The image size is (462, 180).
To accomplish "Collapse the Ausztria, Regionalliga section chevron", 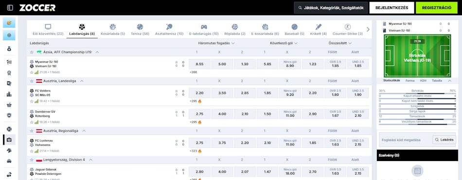I will [x=84, y=131].
